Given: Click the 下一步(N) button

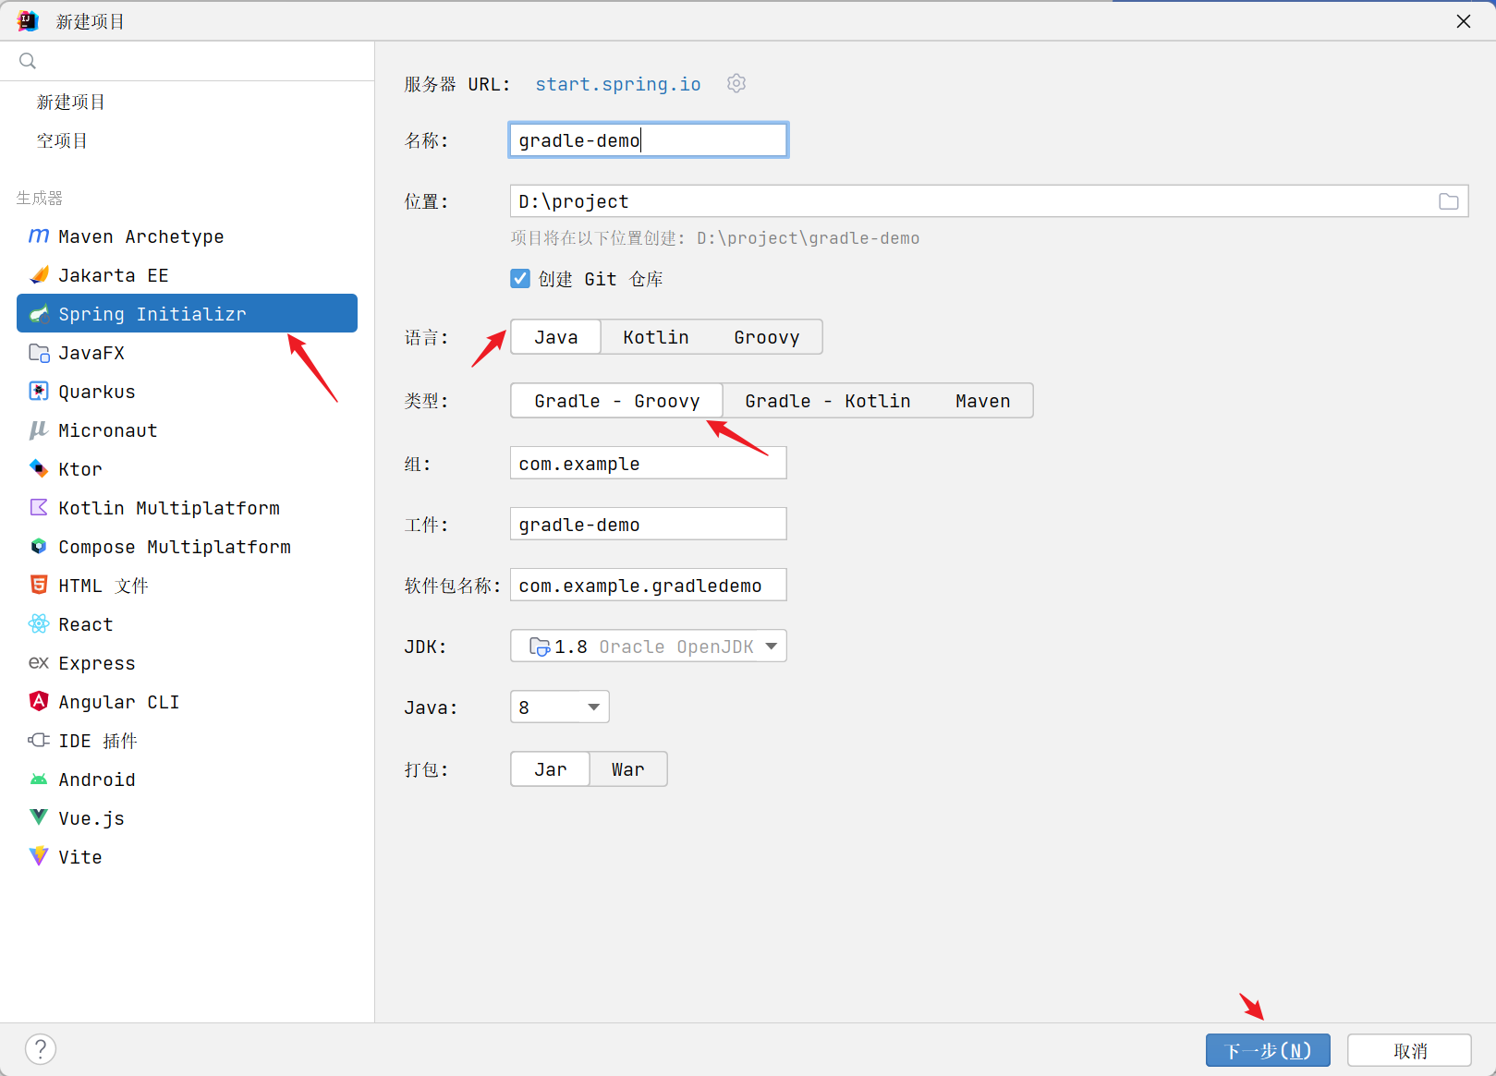Looking at the screenshot, I should [1267, 1050].
